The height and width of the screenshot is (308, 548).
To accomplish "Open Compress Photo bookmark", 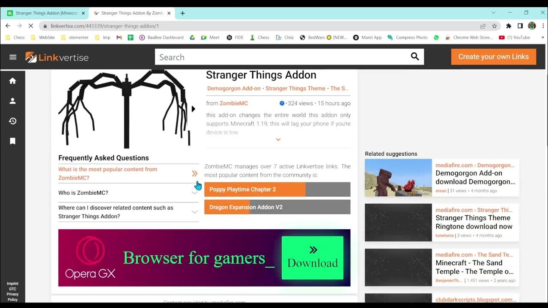I will (408, 37).
